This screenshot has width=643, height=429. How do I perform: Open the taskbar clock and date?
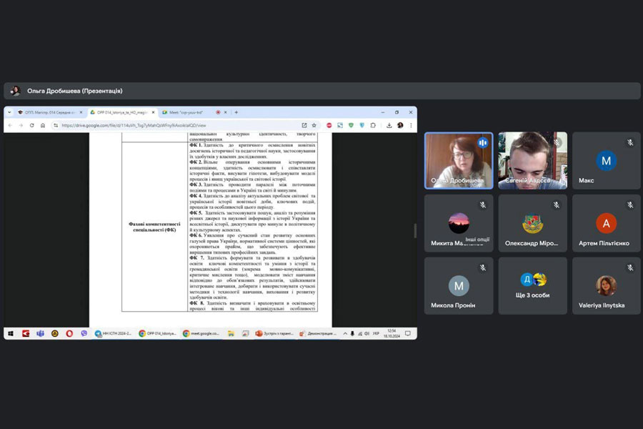392,333
